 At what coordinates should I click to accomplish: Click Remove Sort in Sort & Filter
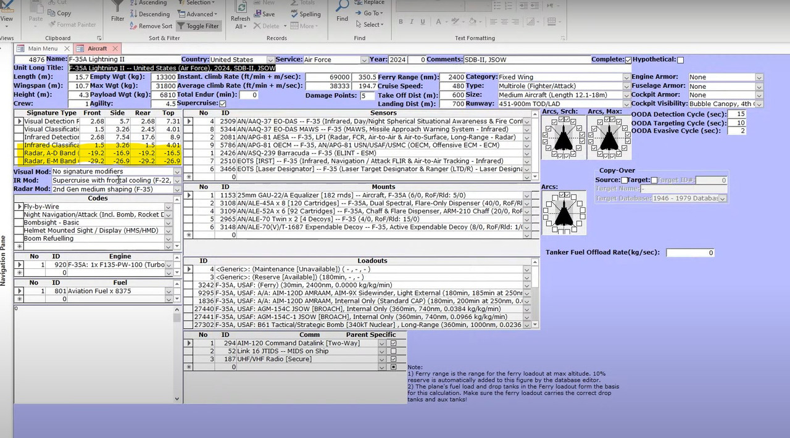click(151, 26)
